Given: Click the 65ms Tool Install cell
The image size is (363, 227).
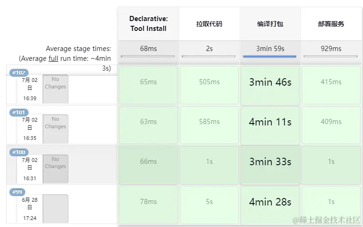Looking at the screenshot, I should coord(148,82).
